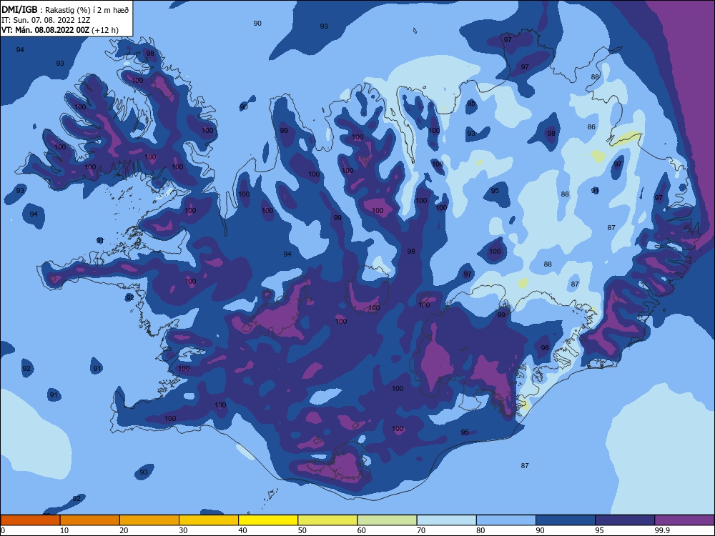Click the 70–80 pale blue legend swatch
715x536 pixels.
pos(446,520)
